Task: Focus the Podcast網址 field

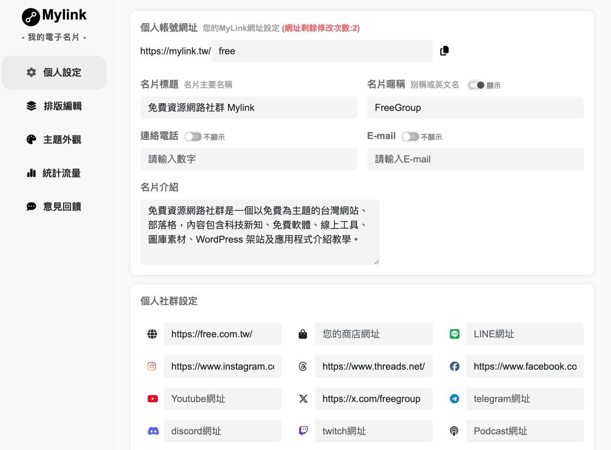Action: [x=525, y=431]
